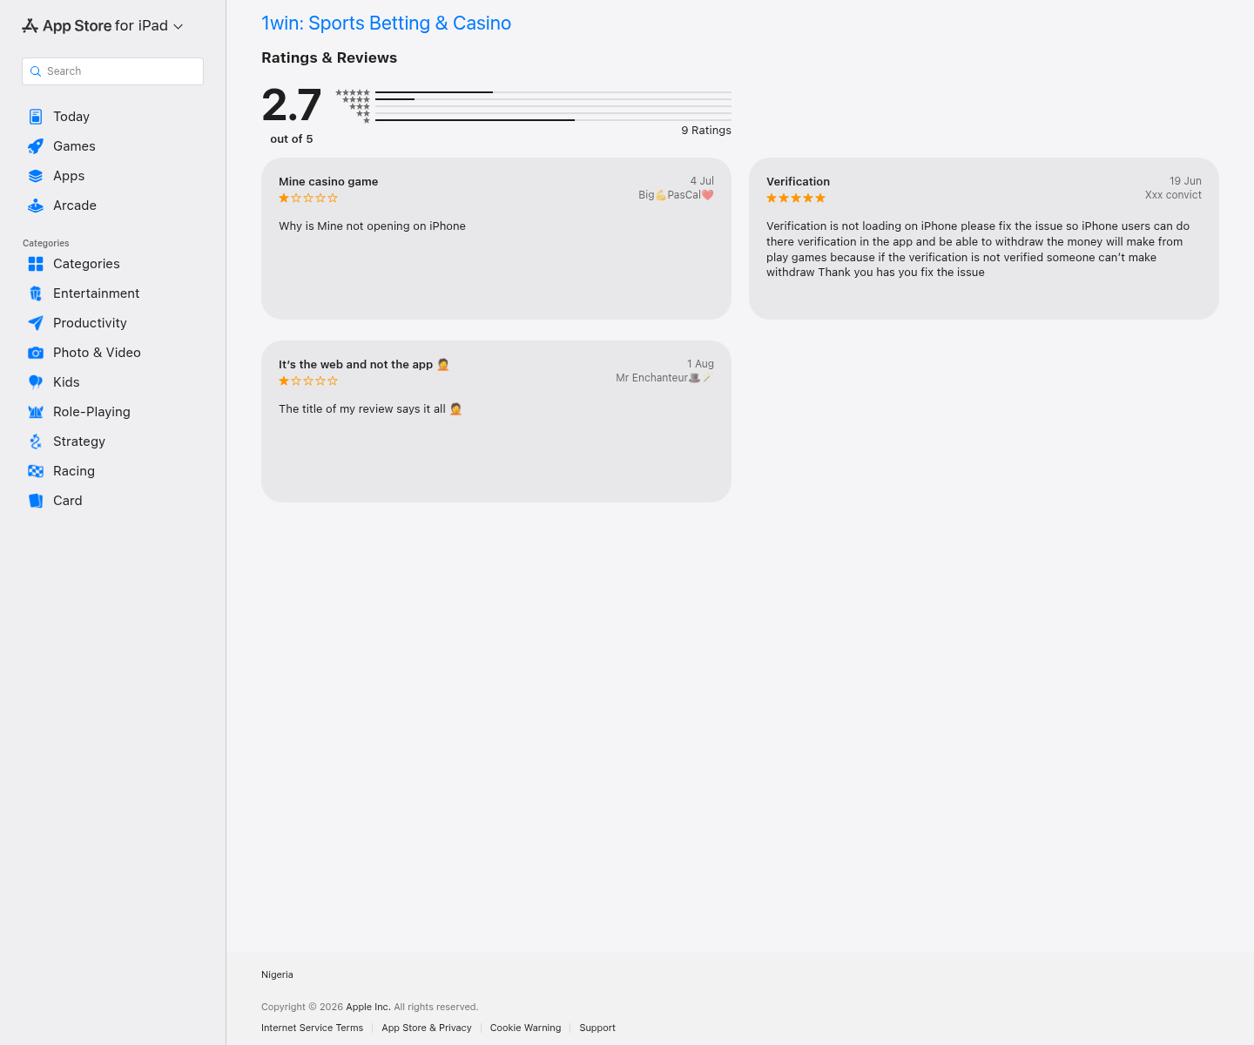Click the one-star rating distribution bar
This screenshot has height=1045, width=1254.
pos(553,120)
